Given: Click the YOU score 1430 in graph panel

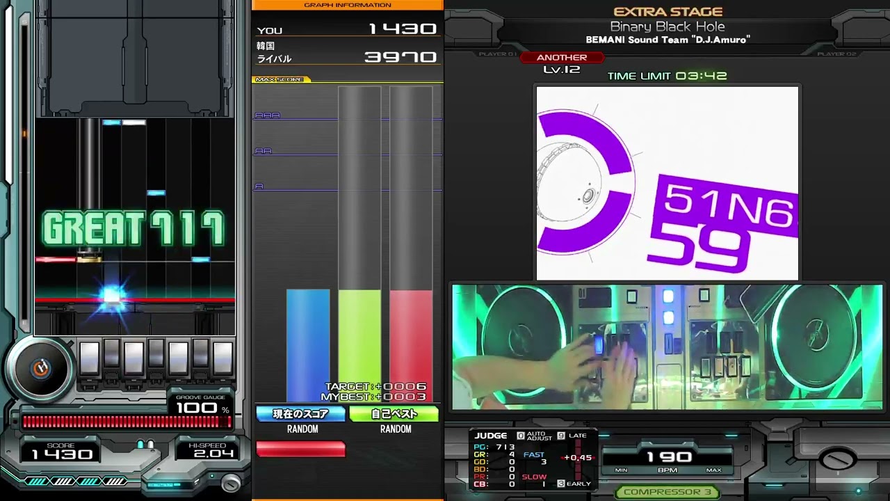Looking at the screenshot, I should coord(402,29).
